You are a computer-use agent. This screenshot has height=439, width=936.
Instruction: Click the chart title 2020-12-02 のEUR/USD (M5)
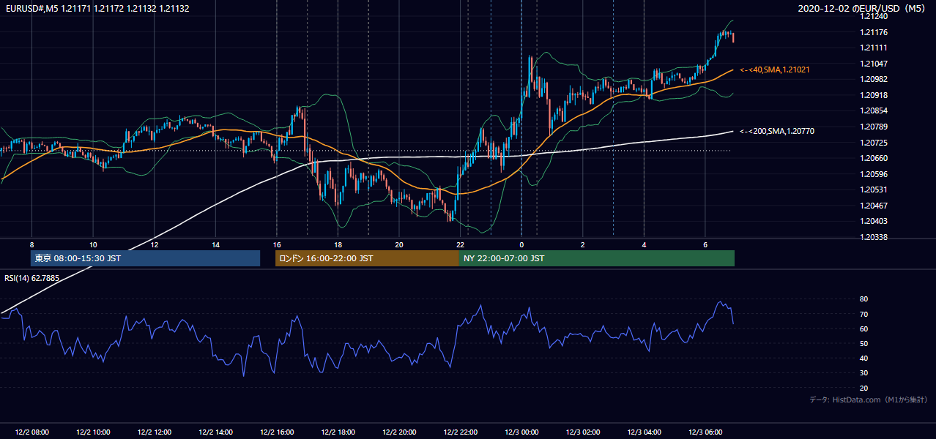tap(862, 9)
